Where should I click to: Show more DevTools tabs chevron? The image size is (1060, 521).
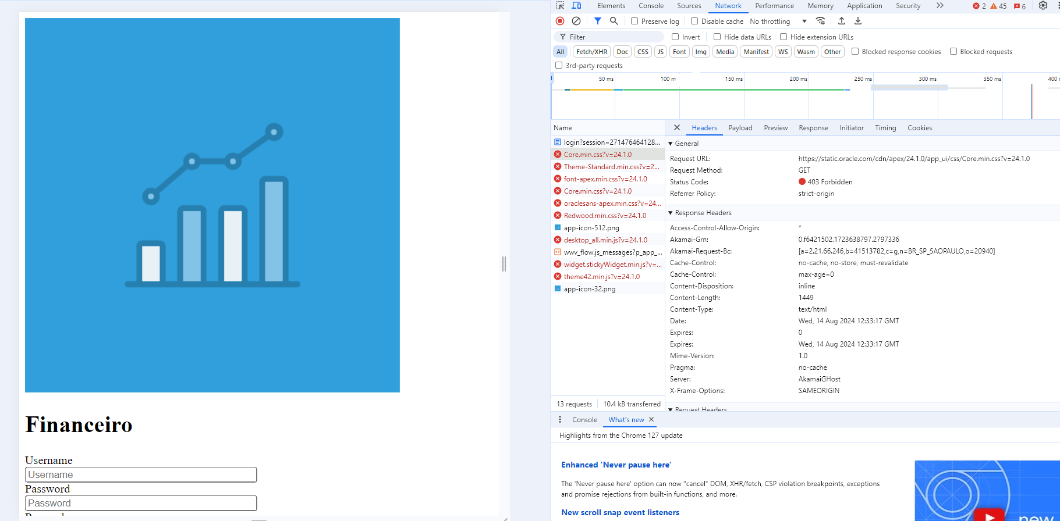pyautogui.click(x=940, y=6)
